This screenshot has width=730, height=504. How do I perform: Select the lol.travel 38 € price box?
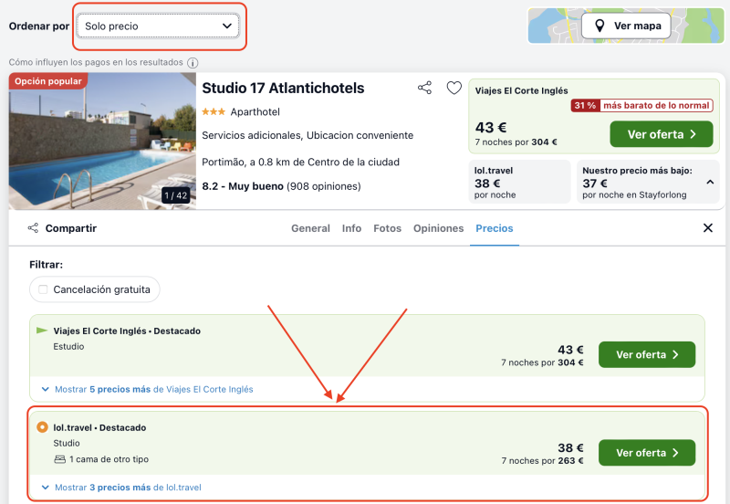pyautogui.click(x=519, y=182)
